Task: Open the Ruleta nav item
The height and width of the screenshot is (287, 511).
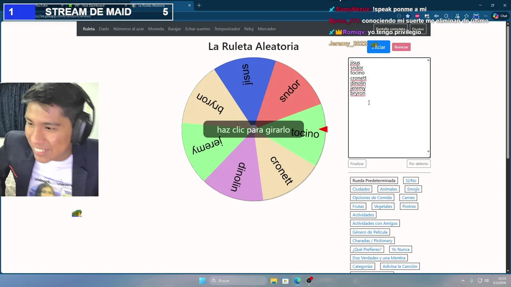Action: 89,29
